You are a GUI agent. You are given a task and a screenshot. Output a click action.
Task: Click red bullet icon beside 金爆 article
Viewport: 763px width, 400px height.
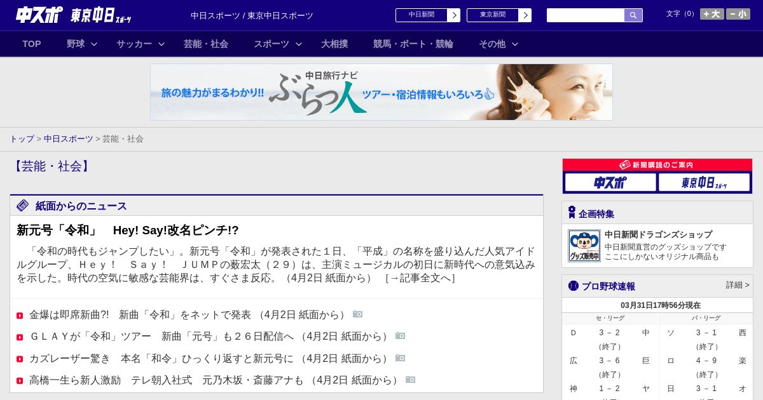coord(20,316)
